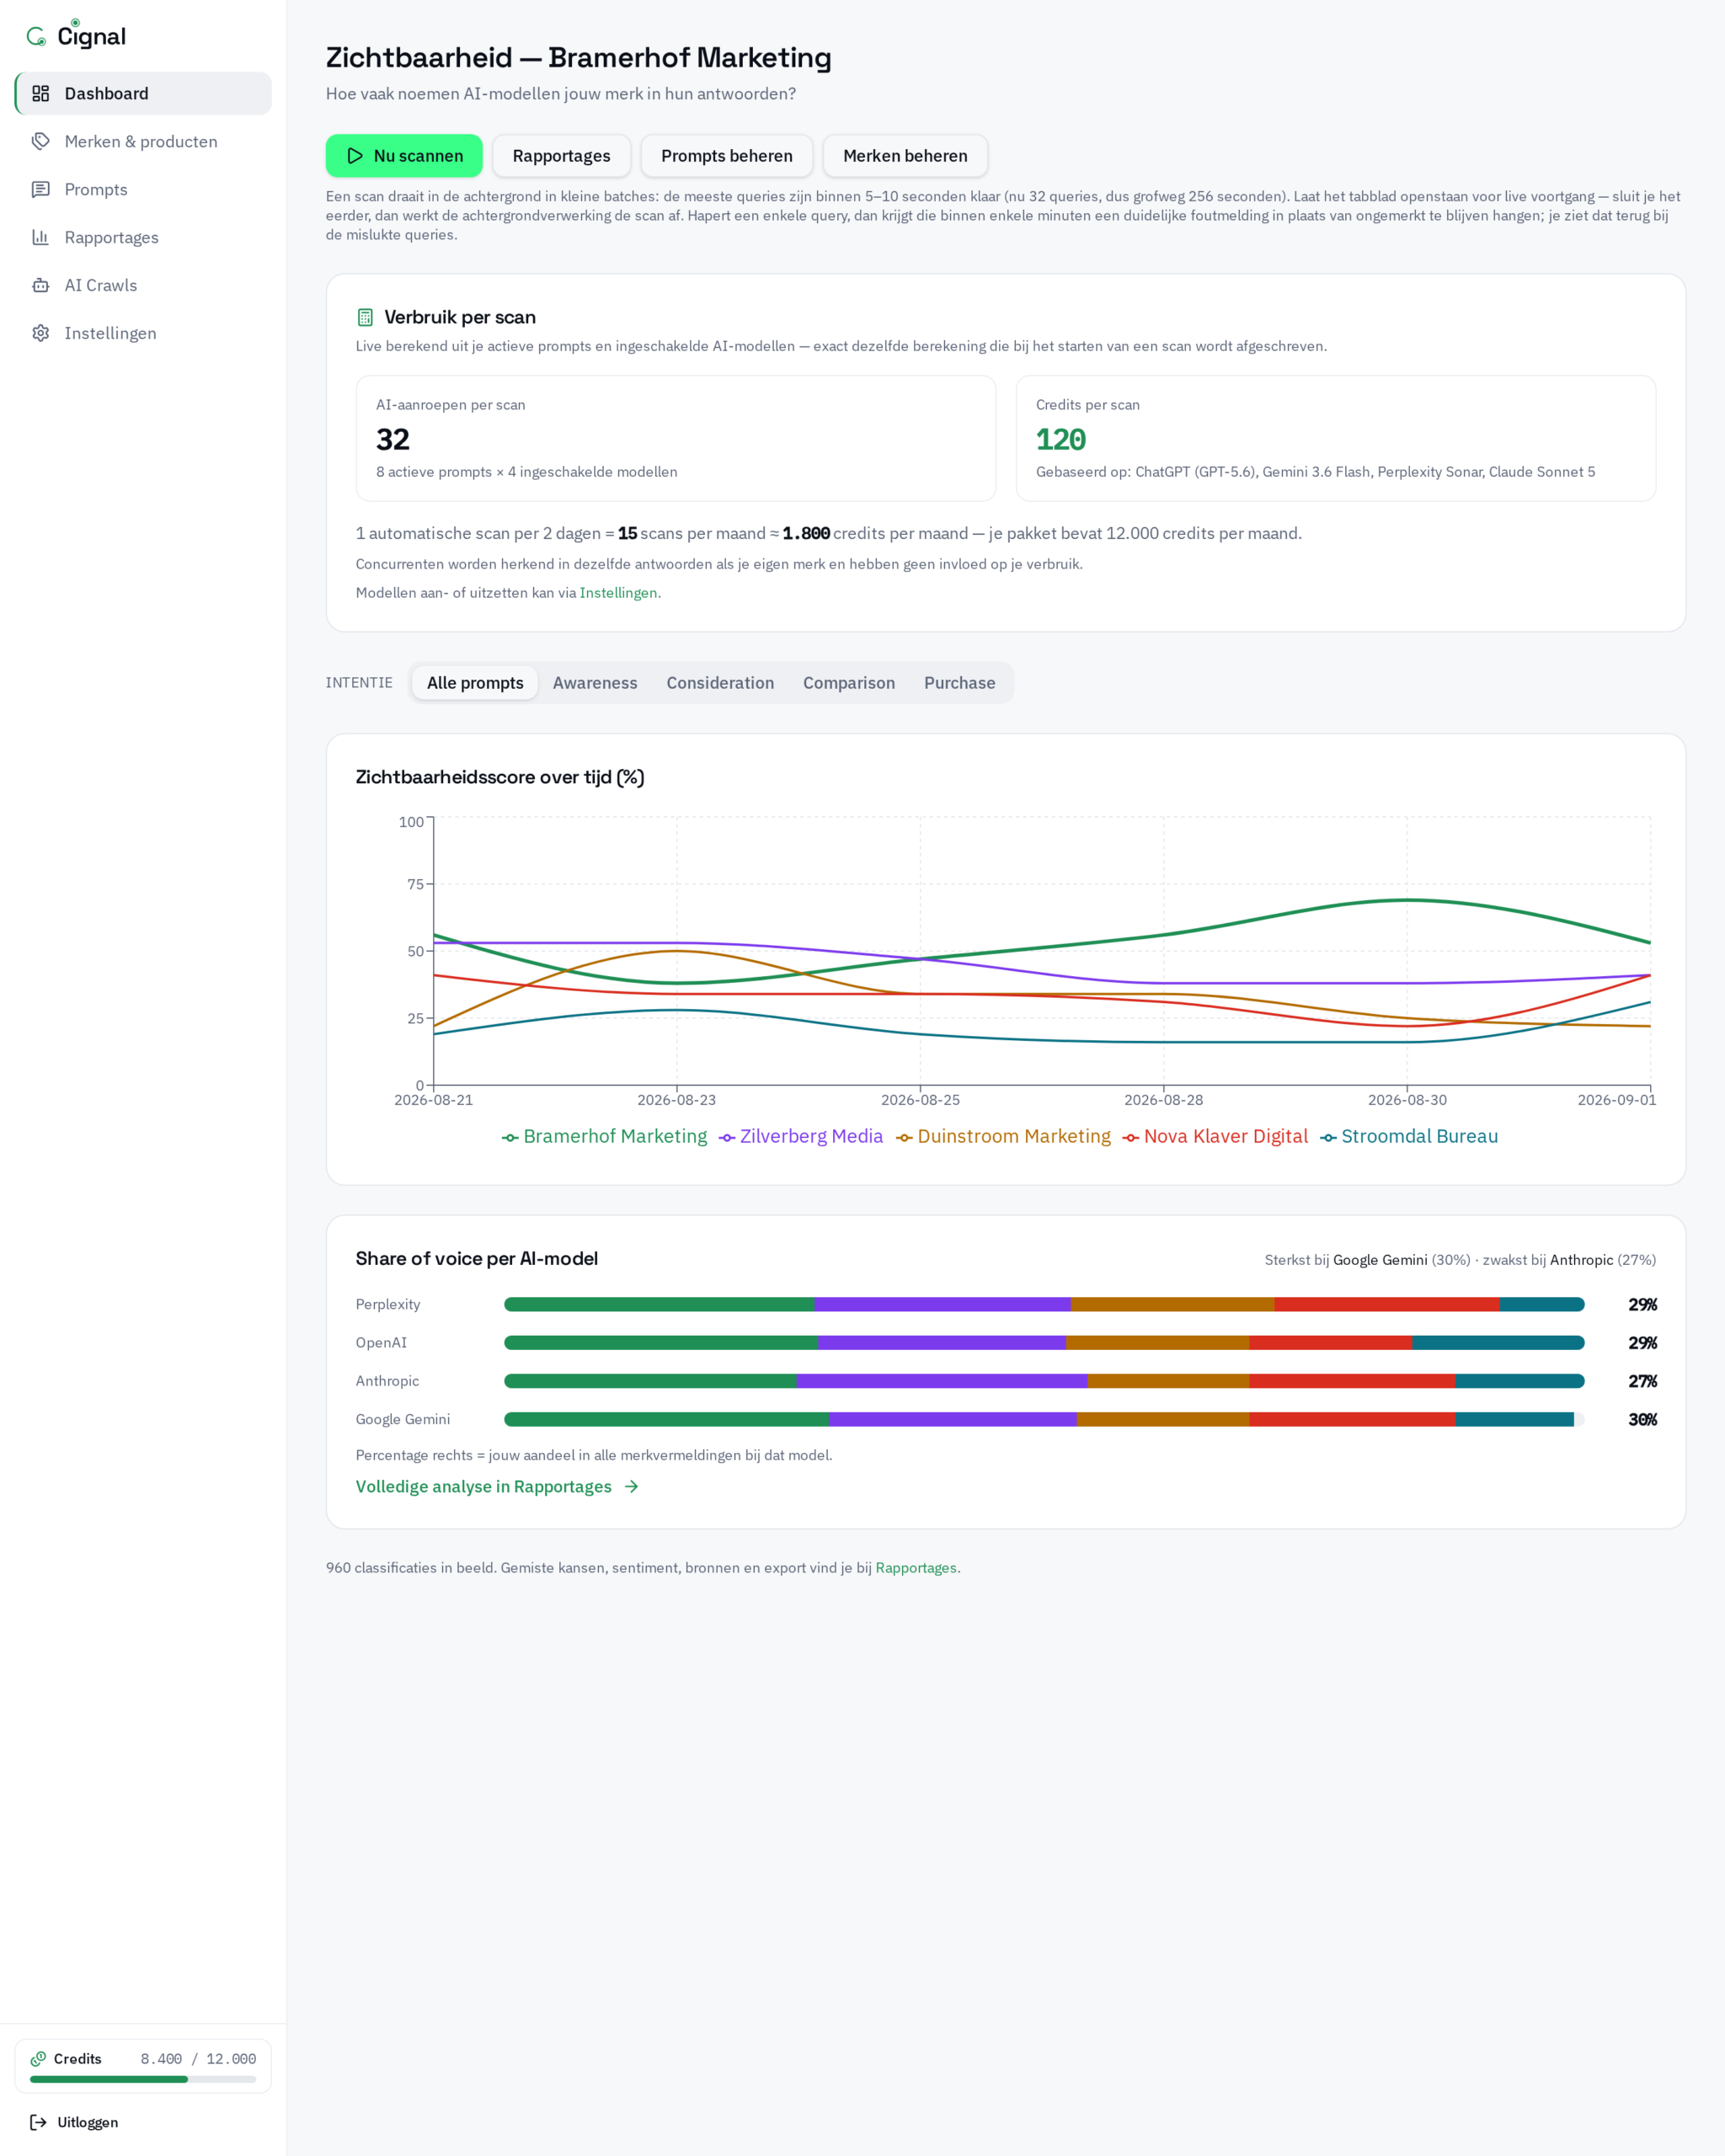Click the 1.800 credits per maand figure

806,533
